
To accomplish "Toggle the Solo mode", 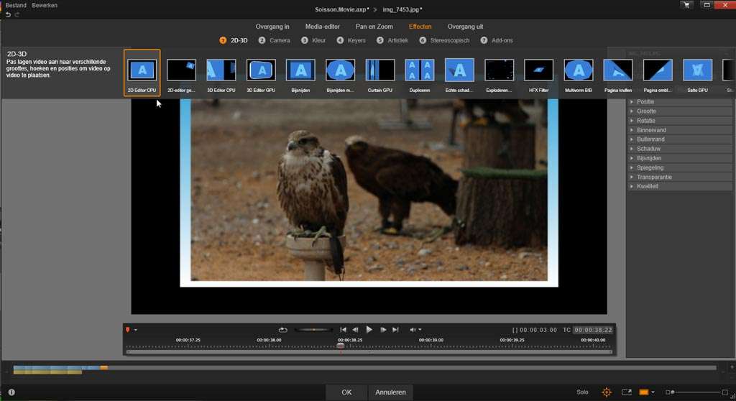I will 582,392.
